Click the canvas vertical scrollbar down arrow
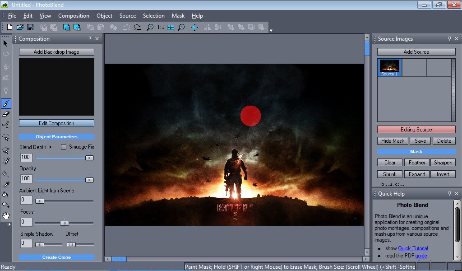Viewport: 462px width, 271px height. (x=367, y=252)
